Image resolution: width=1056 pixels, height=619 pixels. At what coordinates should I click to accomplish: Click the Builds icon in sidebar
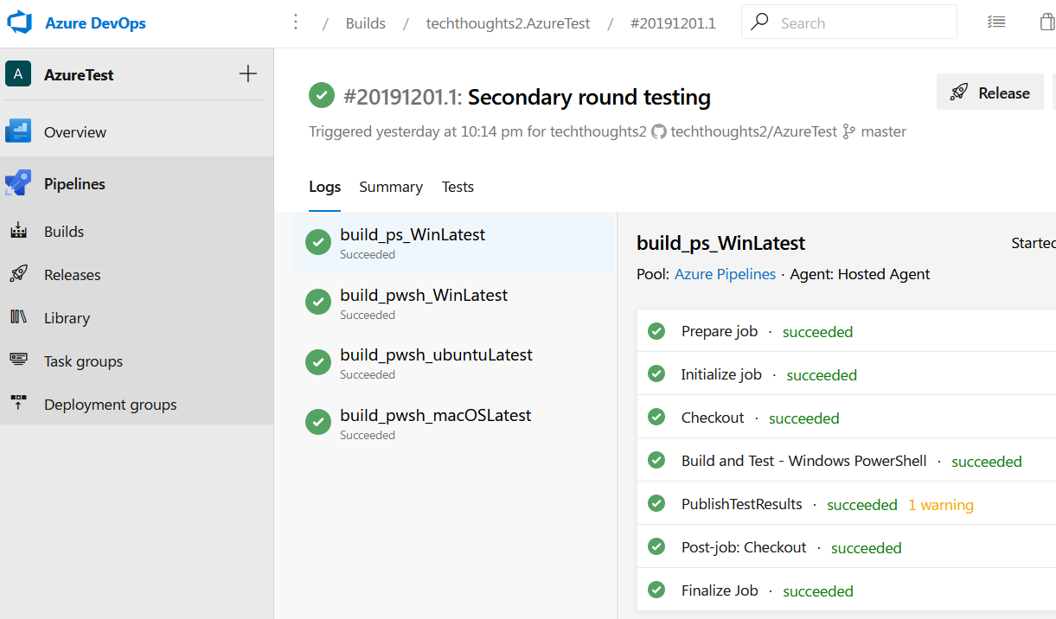click(18, 231)
